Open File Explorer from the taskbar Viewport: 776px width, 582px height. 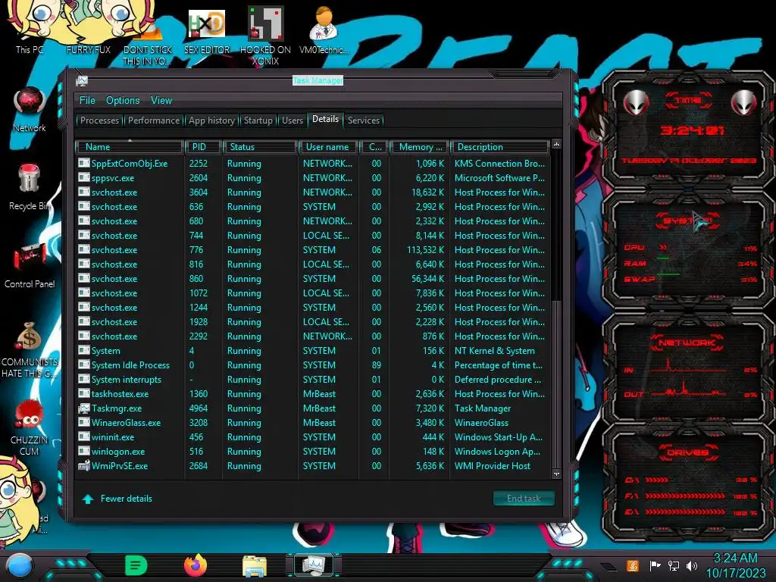coord(255,566)
